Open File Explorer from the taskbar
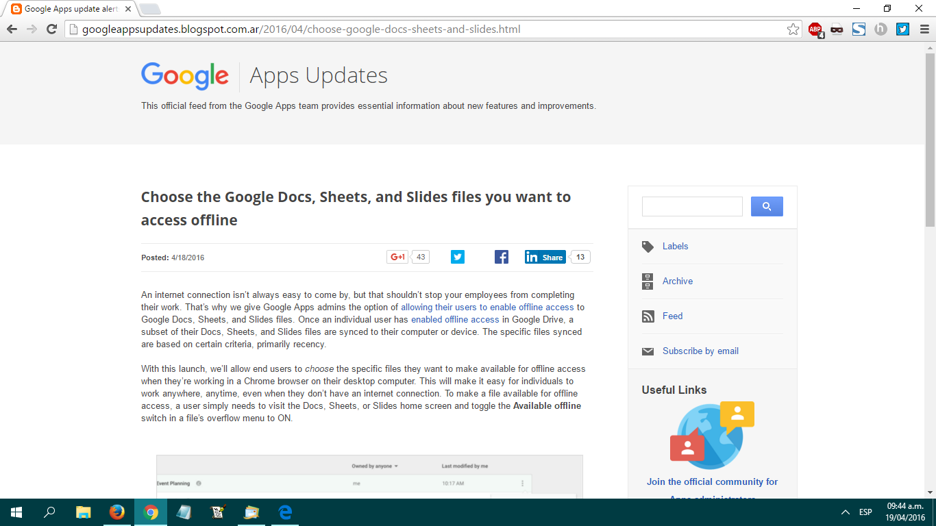This screenshot has width=936, height=526. (x=83, y=512)
